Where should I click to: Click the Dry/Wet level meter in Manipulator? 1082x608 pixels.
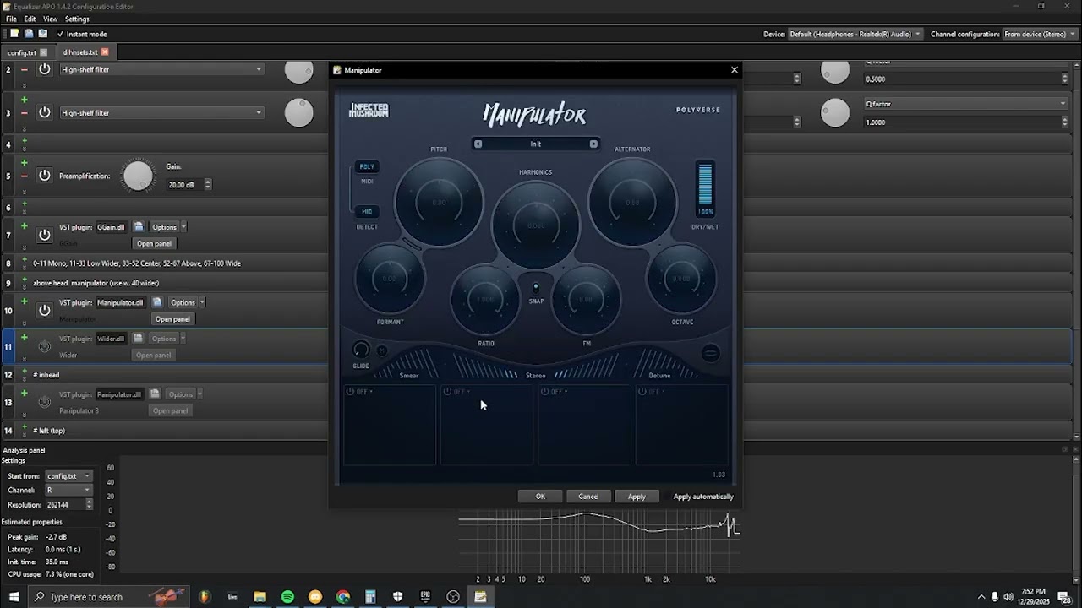(705, 185)
